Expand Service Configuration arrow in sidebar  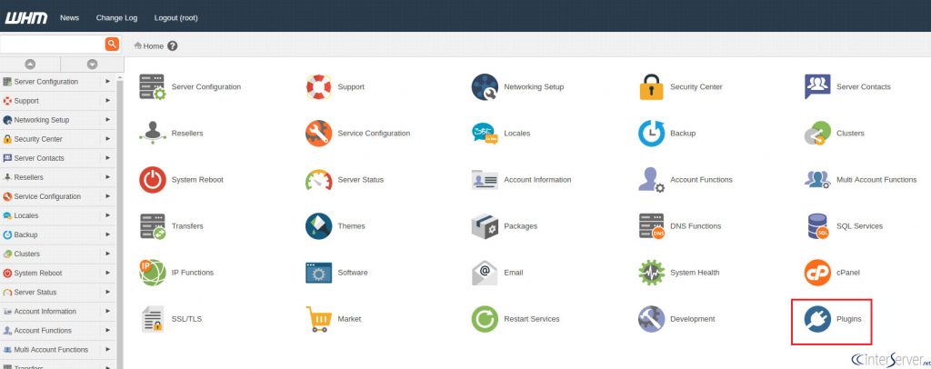coord(107,195)
